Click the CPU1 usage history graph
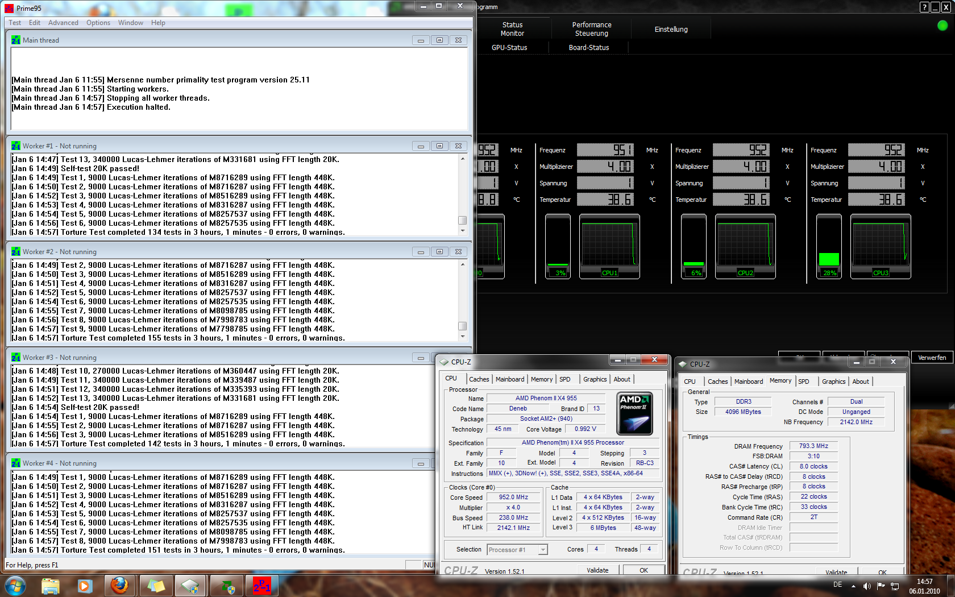Image resolution: width=955 pixels, height=597 pixels. [x=609, y=247]
